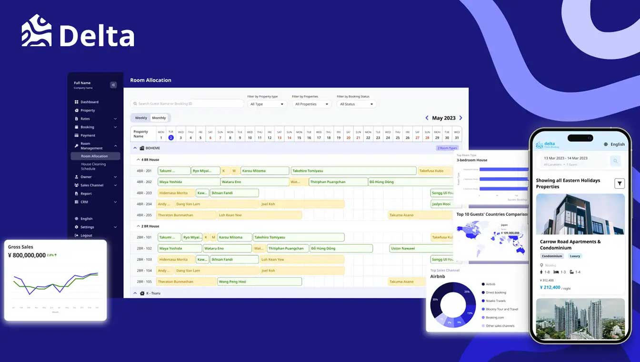The width and height of the screenshot is (640, 362).
Task: Tap the Luxury tag on phone listing
Action: click(x=575, y=256)
